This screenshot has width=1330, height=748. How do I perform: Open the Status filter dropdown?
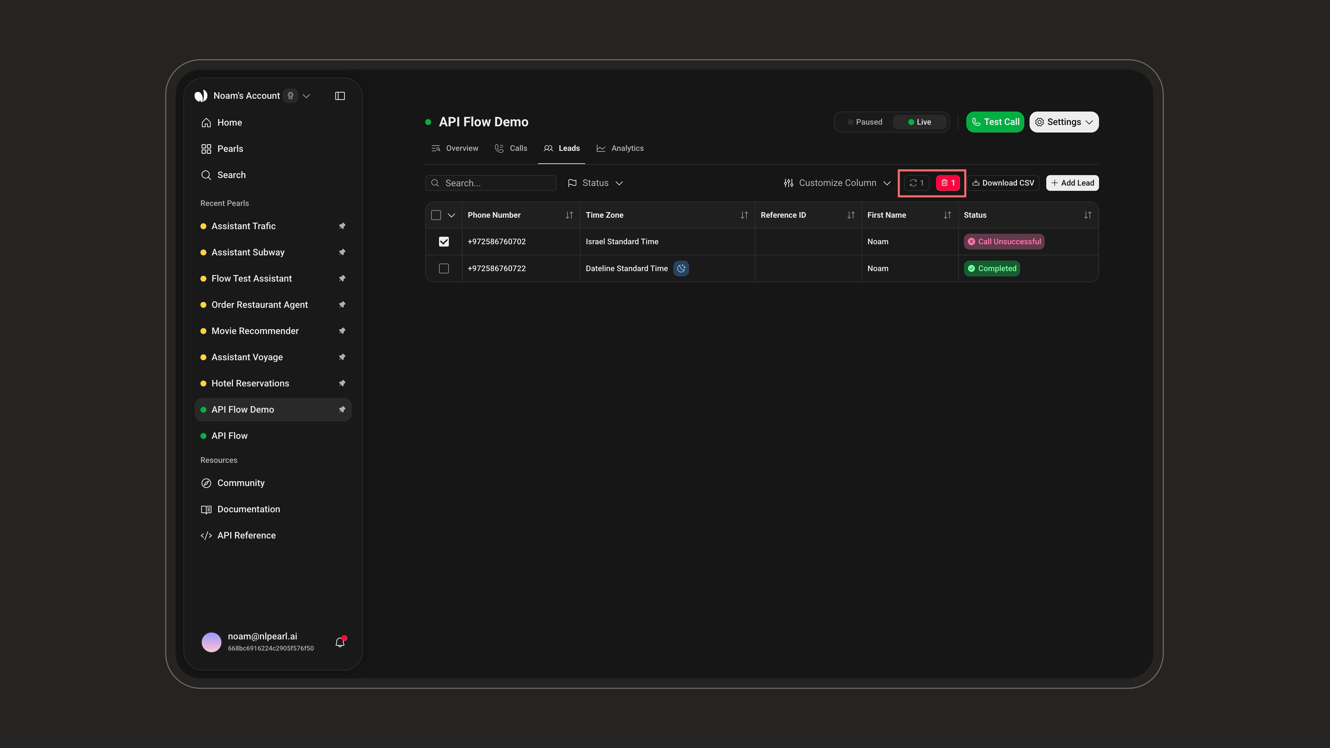[595, 183]
